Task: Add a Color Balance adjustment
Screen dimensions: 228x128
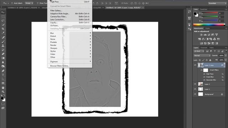Action: click(x=203, y=39)
